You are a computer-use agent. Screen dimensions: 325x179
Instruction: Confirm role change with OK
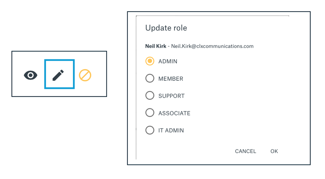pos(274,151)
